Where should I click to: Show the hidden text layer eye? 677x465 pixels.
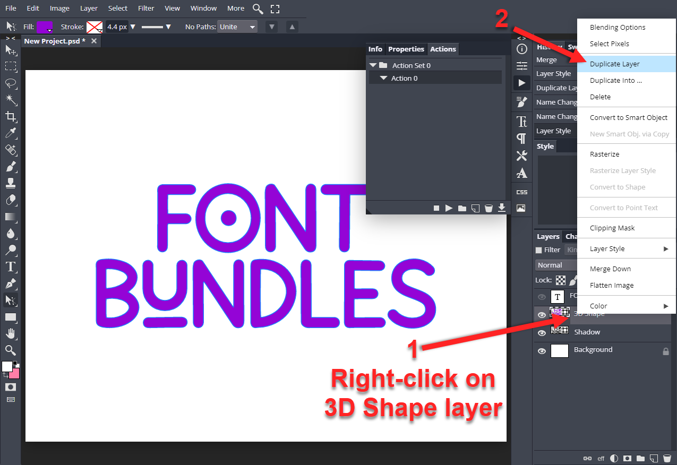point(542,297)
